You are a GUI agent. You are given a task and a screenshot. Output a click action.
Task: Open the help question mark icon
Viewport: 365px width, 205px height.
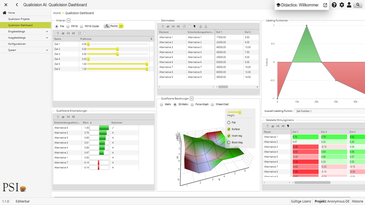click(x=334, y=5)
